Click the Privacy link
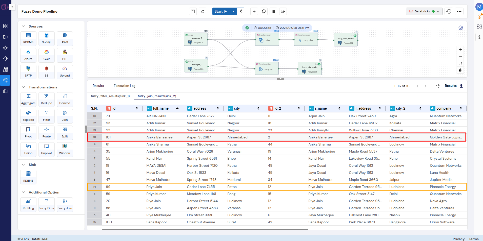The image size is (483, 241). click(x=459, y=239)
